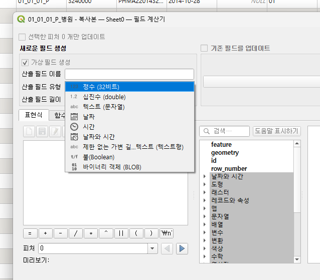Expand the '맵' function group

(x=205, y=208)
